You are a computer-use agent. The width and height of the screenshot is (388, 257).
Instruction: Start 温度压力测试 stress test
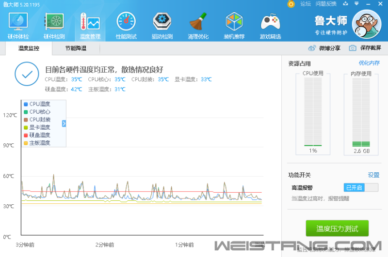coord(337,229)
